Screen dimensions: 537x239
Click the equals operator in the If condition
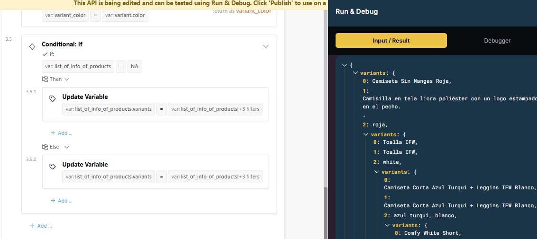(x=120, y=66)
